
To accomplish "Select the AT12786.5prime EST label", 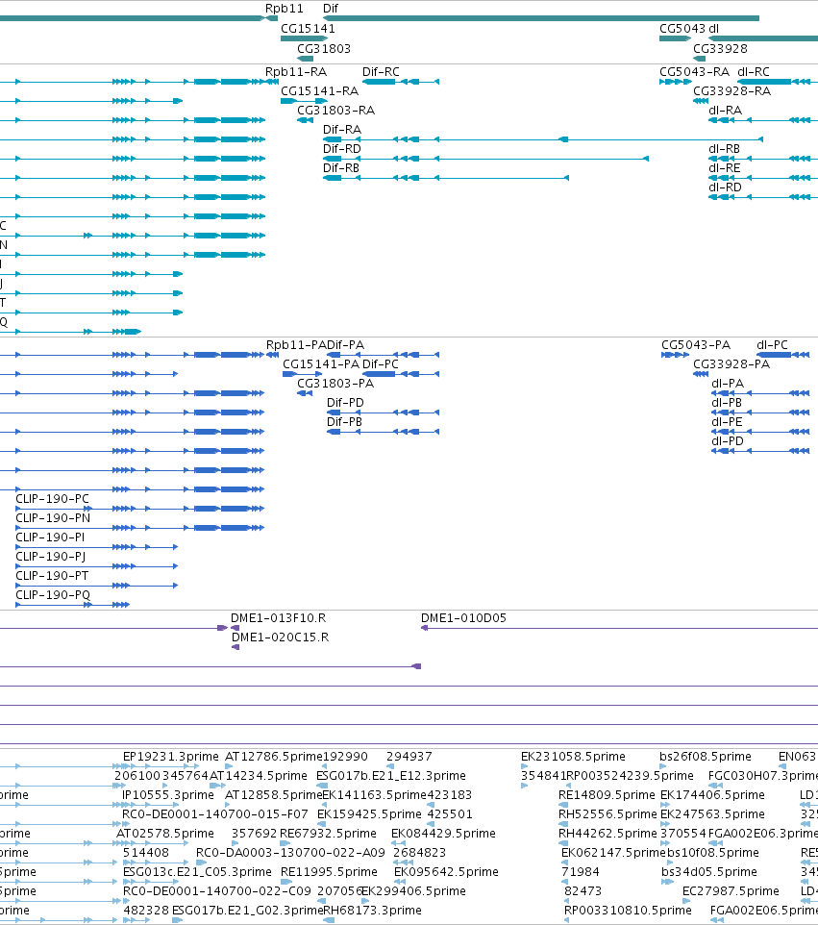I will 274,757.
